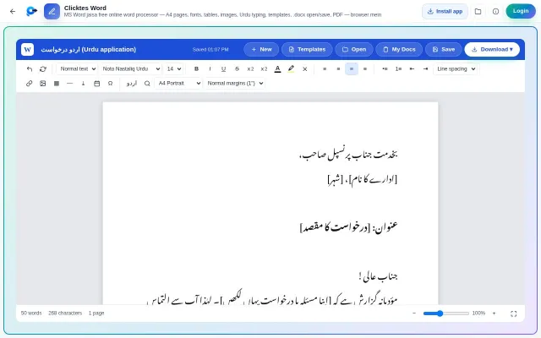
Task: Open the A4 Portrait page size dropdown
Action: point(178,84)
